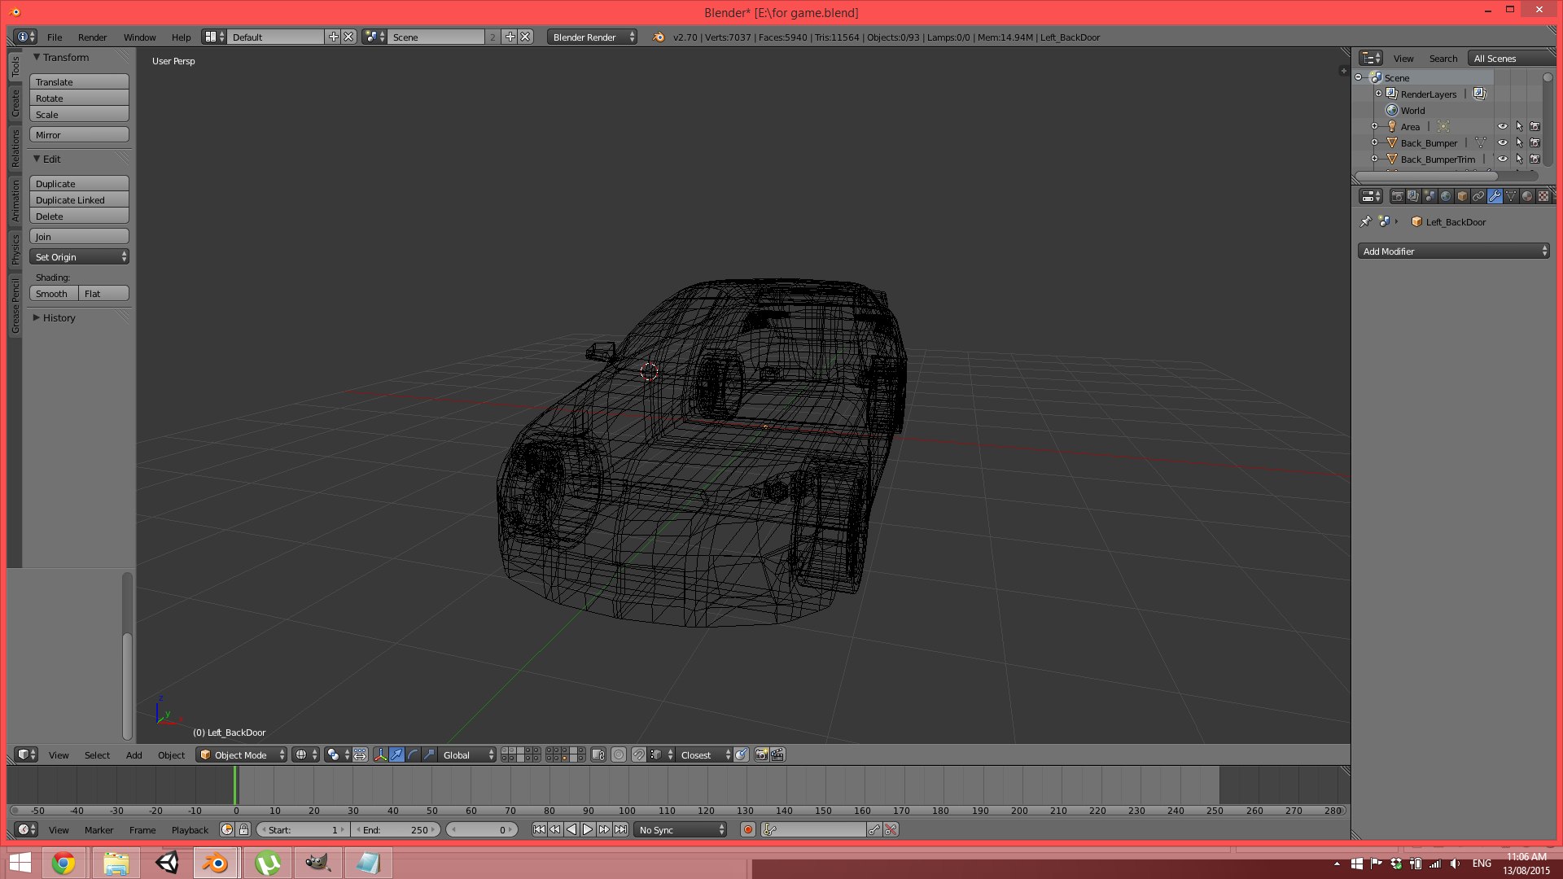
Task: Toggle the 3D manipulator axes icon
Action: pyautogui.click(x=380, y=754)
